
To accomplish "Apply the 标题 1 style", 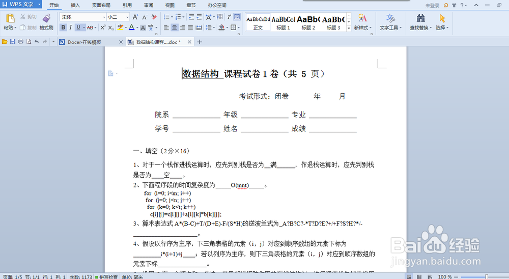I will click(283, 22).
